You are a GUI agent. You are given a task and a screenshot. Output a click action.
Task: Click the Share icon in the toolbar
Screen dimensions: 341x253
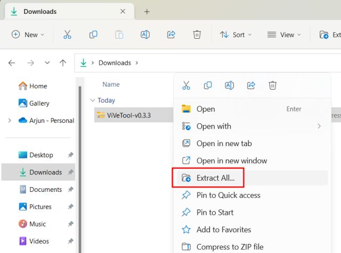[x=171, y=35]
